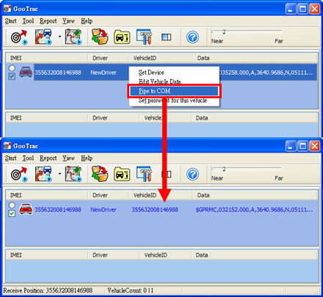Choose Pipe to COM in context menu
This screenshot has height=297, width=323.
point(174,91)
